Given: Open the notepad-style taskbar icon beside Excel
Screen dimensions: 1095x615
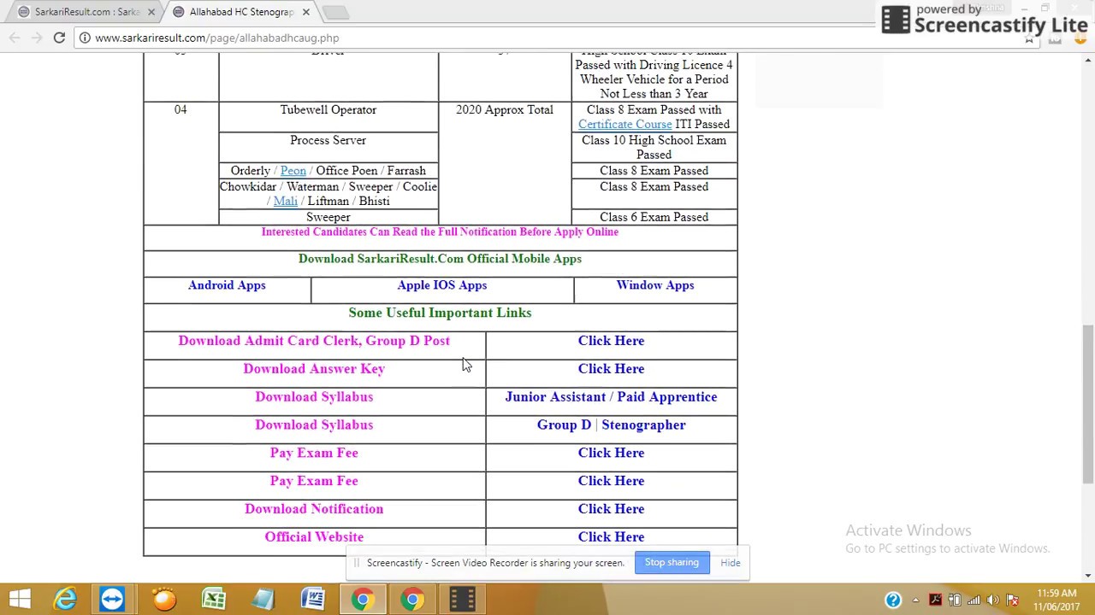Looking at the screenshot, I should (x=263, y=599).
